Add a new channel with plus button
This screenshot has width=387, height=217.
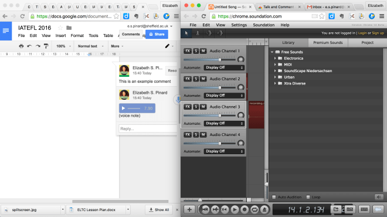click(x=189, y=209)
